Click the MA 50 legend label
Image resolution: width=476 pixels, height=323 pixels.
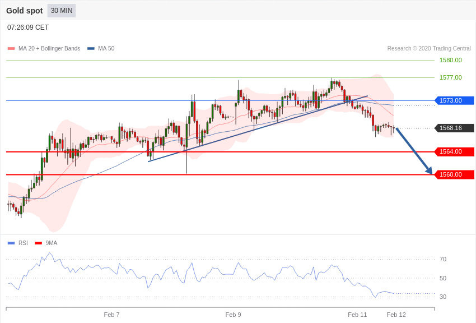coord(106,48)
